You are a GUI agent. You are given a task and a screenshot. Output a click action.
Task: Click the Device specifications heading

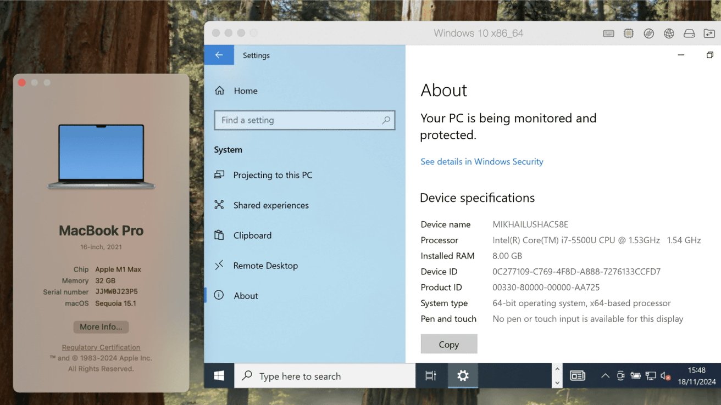coord(477,198)
